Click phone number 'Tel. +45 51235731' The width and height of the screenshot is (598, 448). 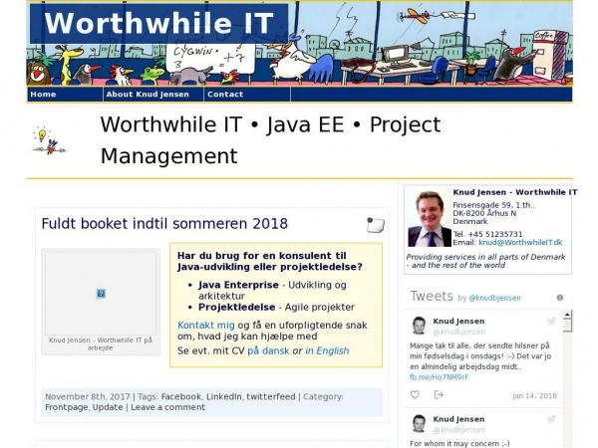[x=487, y=234]
